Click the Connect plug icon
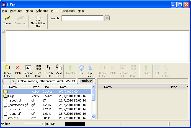Screen dimensions: 191x128 tap(7, 18)
